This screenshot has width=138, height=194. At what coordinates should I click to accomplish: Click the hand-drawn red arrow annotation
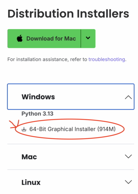(x=14, y=124)
